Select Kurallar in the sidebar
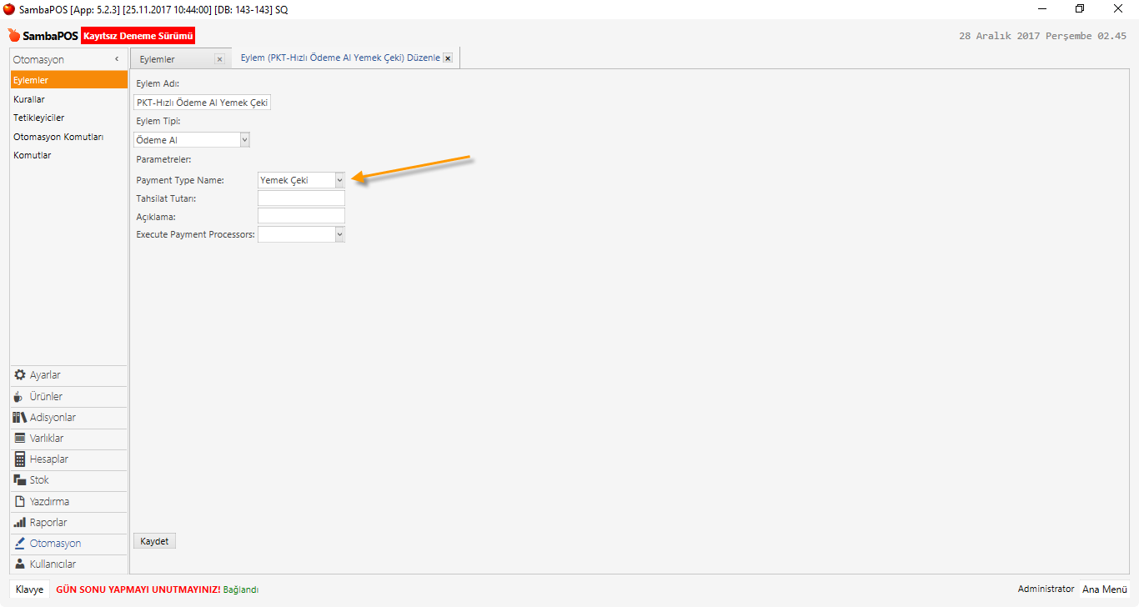 click(x=29, y=99)
